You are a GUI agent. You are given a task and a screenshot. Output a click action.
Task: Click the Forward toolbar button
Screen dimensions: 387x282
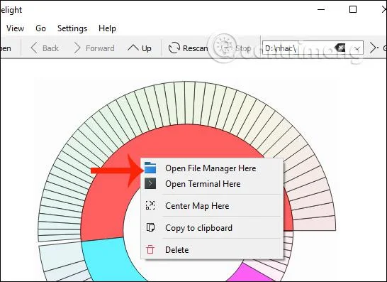[x=94, y=48]
